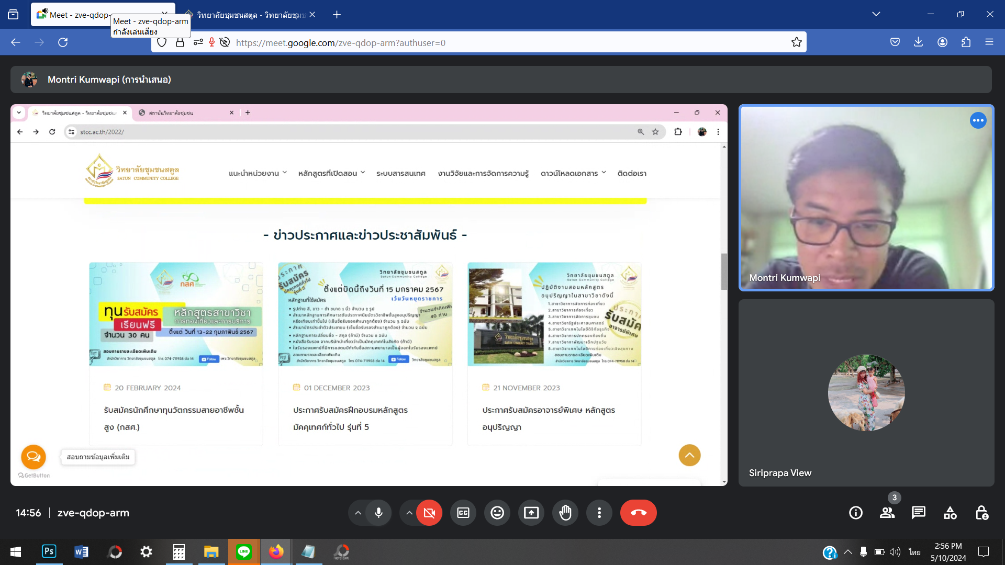Open a new Firefox tab
1005x565 pixels.
coord(337,15)
